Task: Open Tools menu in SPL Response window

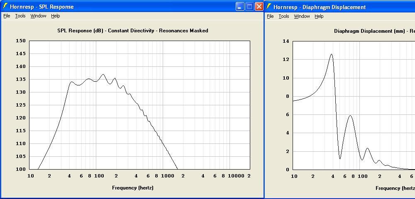Action: [x=20, y=16]
